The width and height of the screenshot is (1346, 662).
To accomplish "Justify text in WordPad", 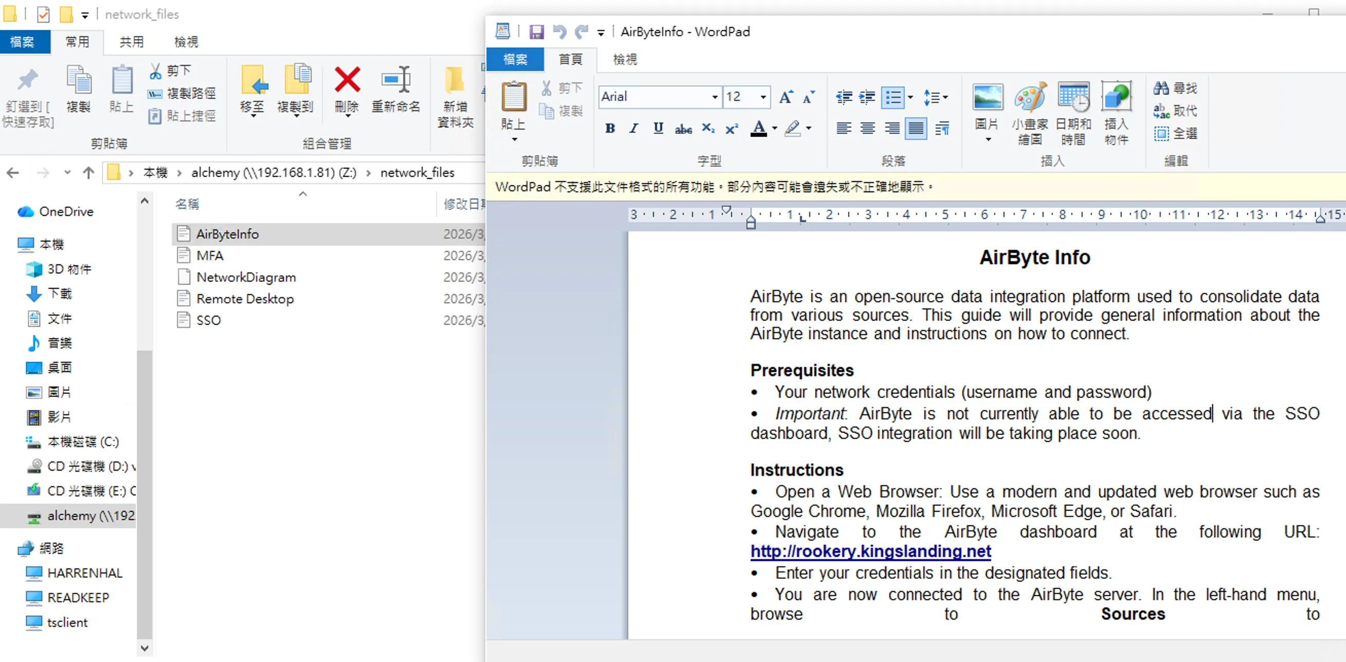I will (x=916, y=128).
